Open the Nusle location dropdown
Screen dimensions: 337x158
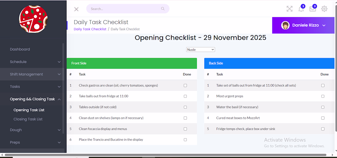(200, 50)
